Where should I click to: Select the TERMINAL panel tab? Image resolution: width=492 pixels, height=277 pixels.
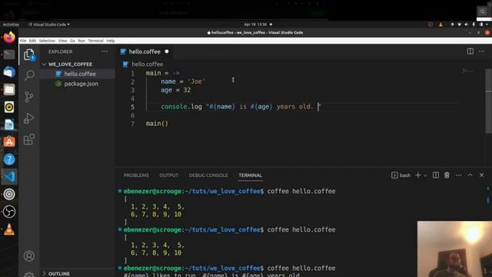coord(250,175)
